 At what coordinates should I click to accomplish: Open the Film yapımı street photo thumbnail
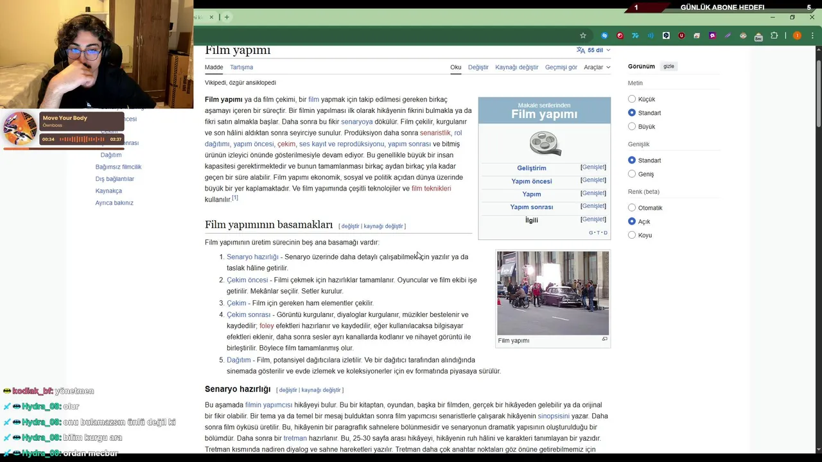tap(553, 293)
